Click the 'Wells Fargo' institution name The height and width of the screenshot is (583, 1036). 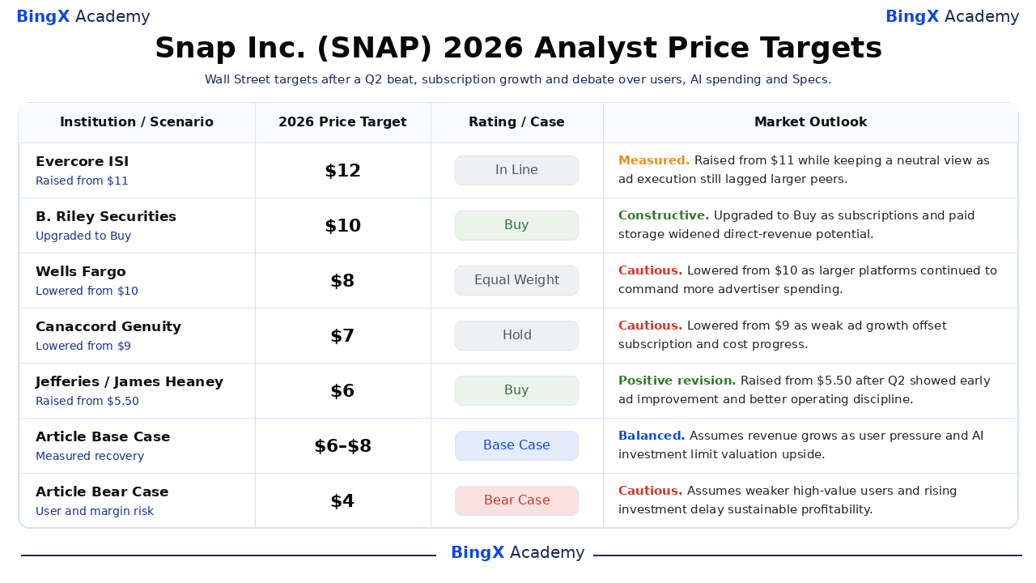coord(81,272)
